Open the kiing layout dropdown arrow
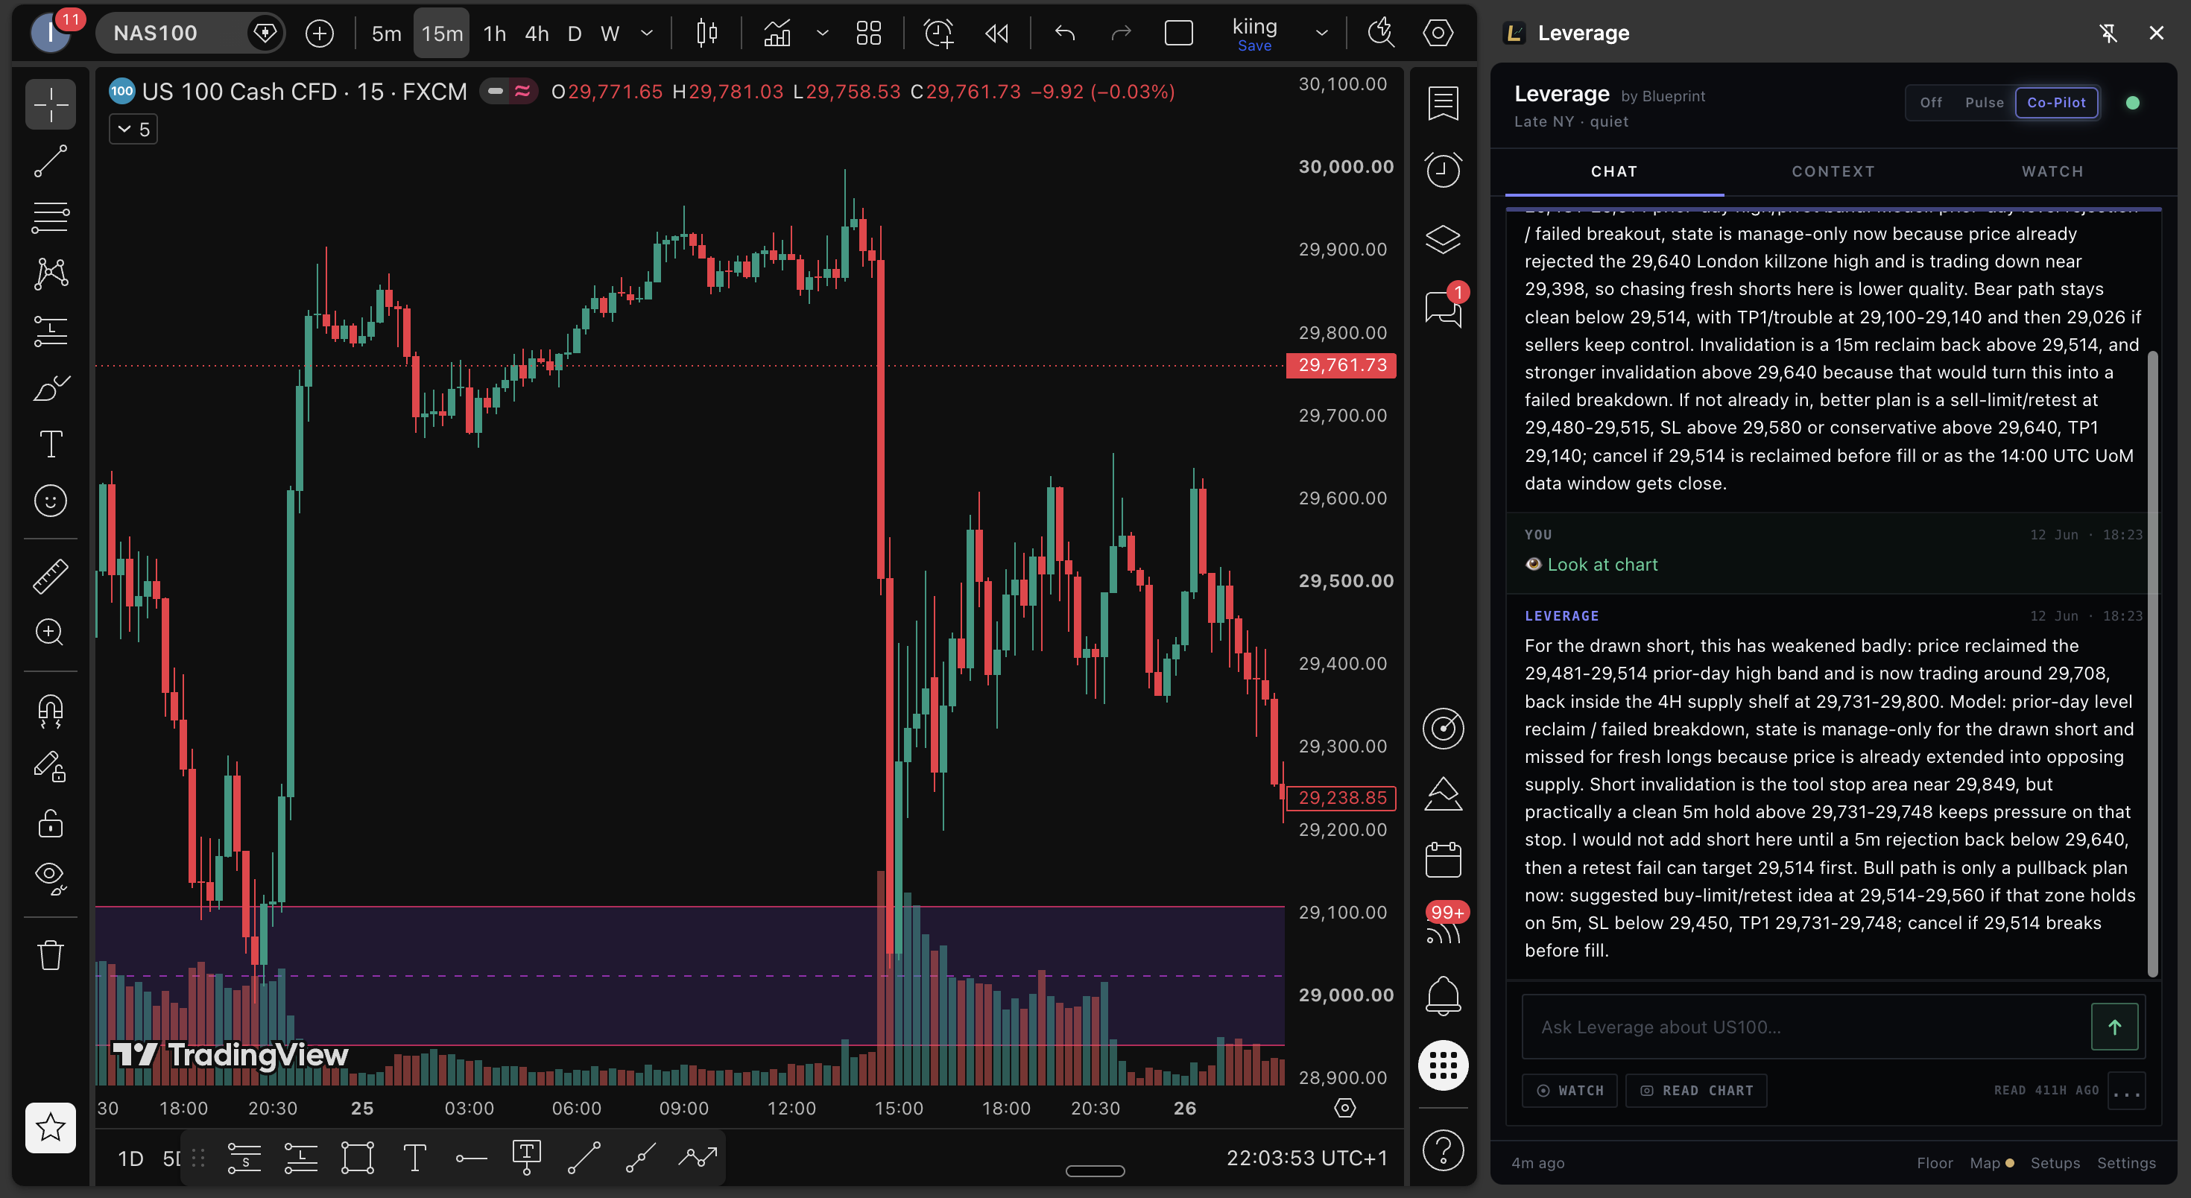Viewport: 2191px width, 1198px height. pyautogui.click(x=1322, y=34)
